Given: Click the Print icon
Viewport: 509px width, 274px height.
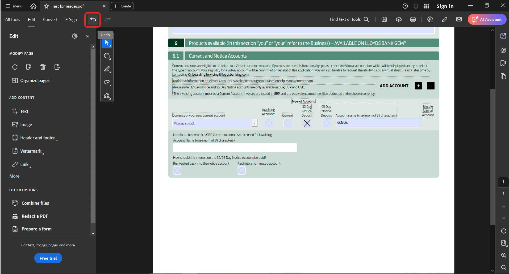Looking at the screenshot, I should coord(413,19).
